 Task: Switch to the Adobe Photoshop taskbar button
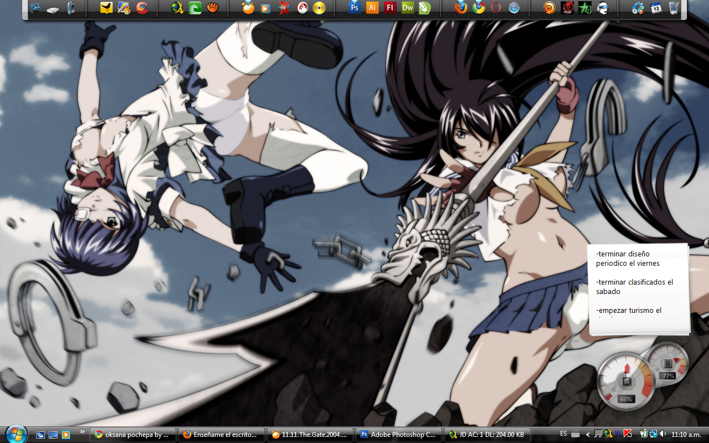(x=399, y=435)
